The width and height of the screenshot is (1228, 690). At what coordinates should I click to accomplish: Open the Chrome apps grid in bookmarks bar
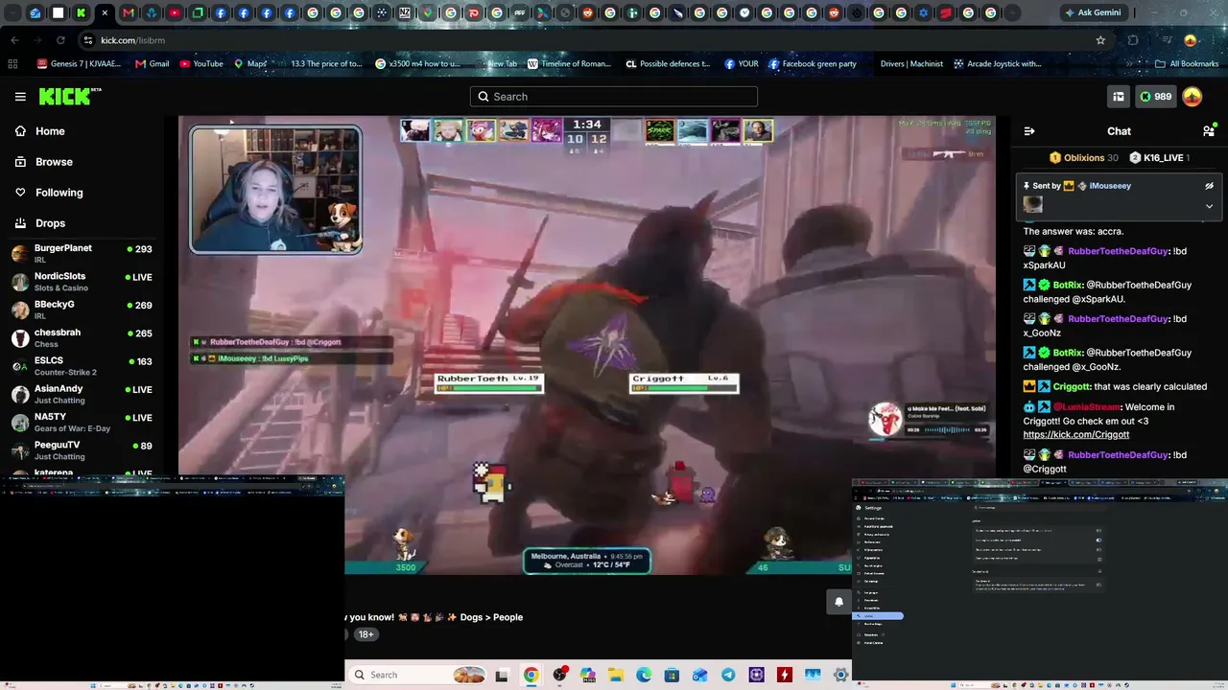pyautogui.click(x=12, y=64)
